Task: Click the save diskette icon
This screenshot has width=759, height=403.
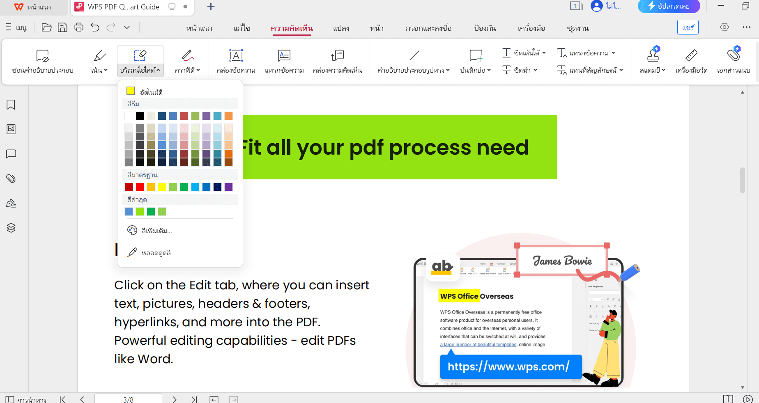Action: 62,27
